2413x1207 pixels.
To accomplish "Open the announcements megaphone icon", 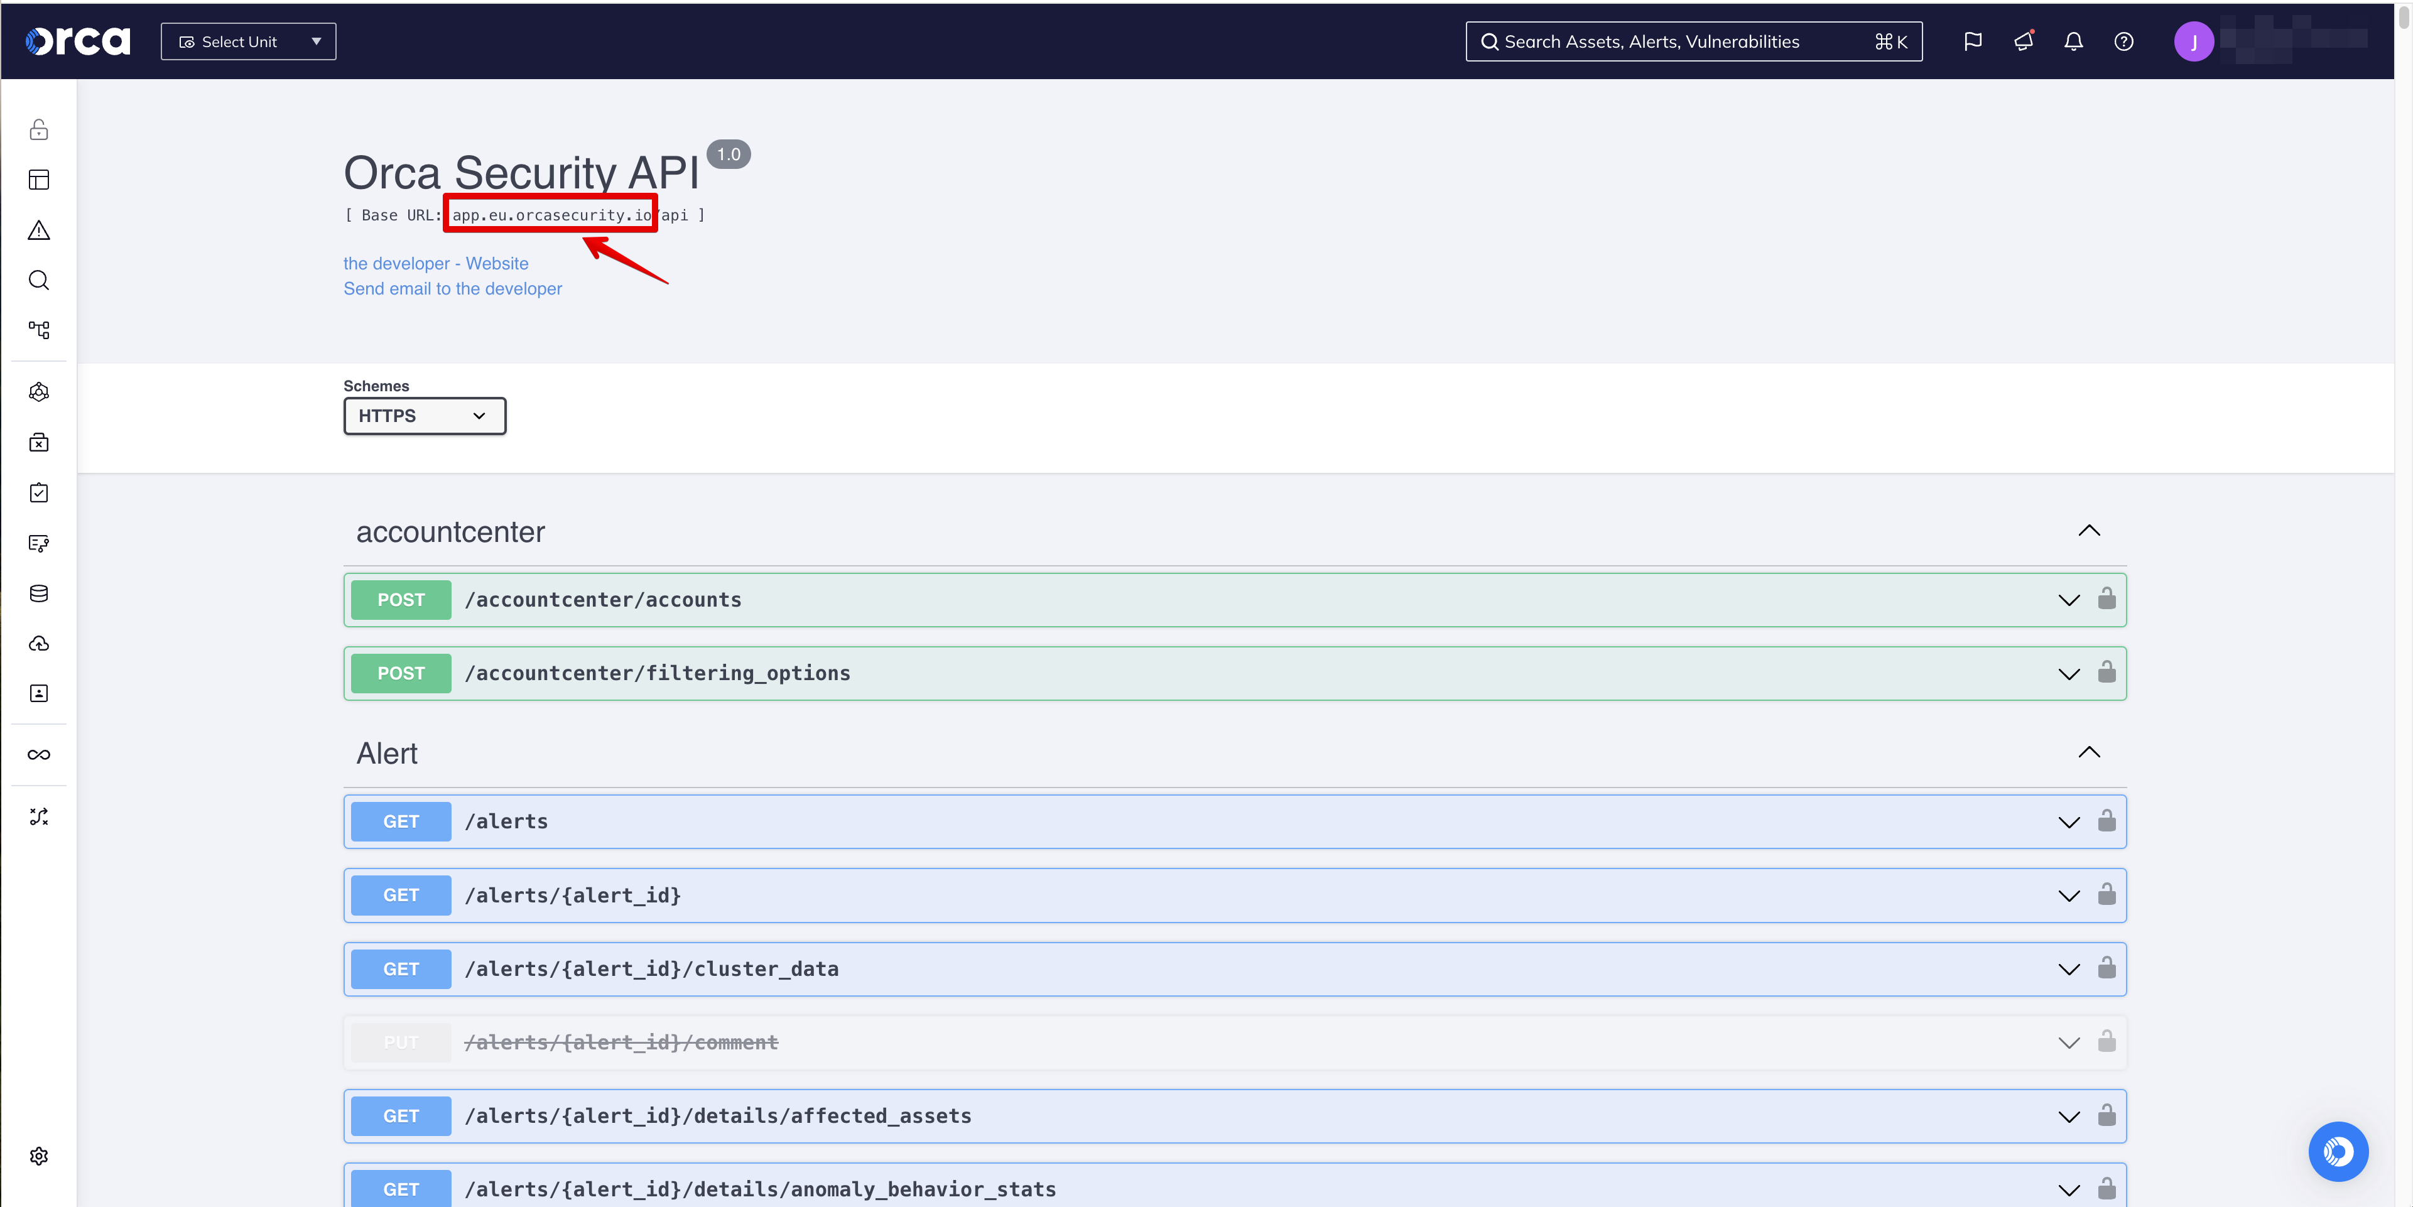I will pyautogui.click(x=2022, y=41).
